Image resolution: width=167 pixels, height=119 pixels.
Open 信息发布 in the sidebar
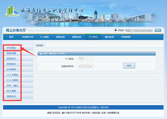tap(11, 96)
